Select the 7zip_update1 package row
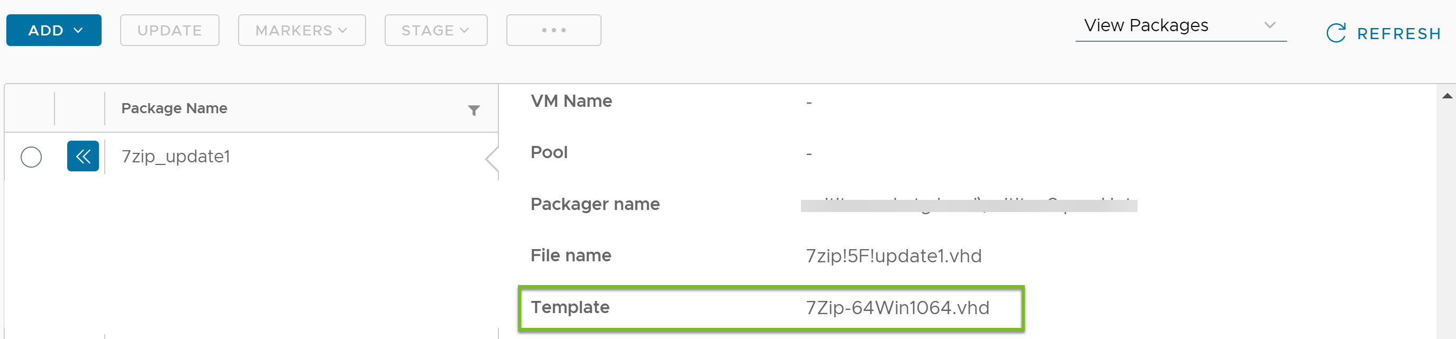This screenshot has height=339, width=1456. 251,157
